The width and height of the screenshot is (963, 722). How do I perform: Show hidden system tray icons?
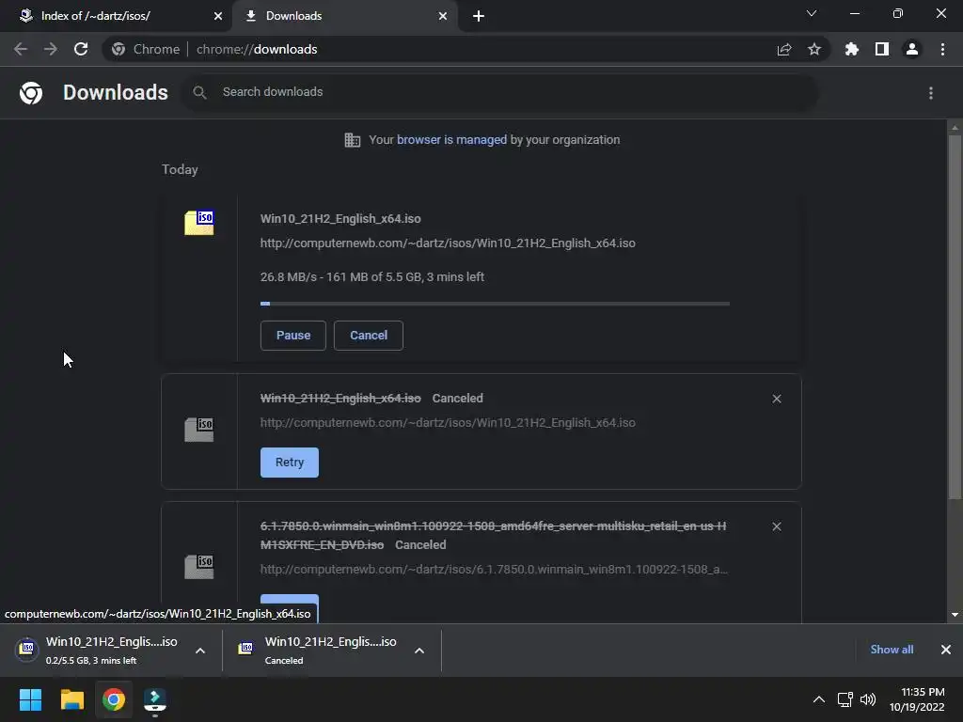[819, 699]
